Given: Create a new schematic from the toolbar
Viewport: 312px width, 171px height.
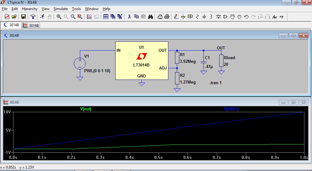Looking at the screenshot, I should click(7, 17).
